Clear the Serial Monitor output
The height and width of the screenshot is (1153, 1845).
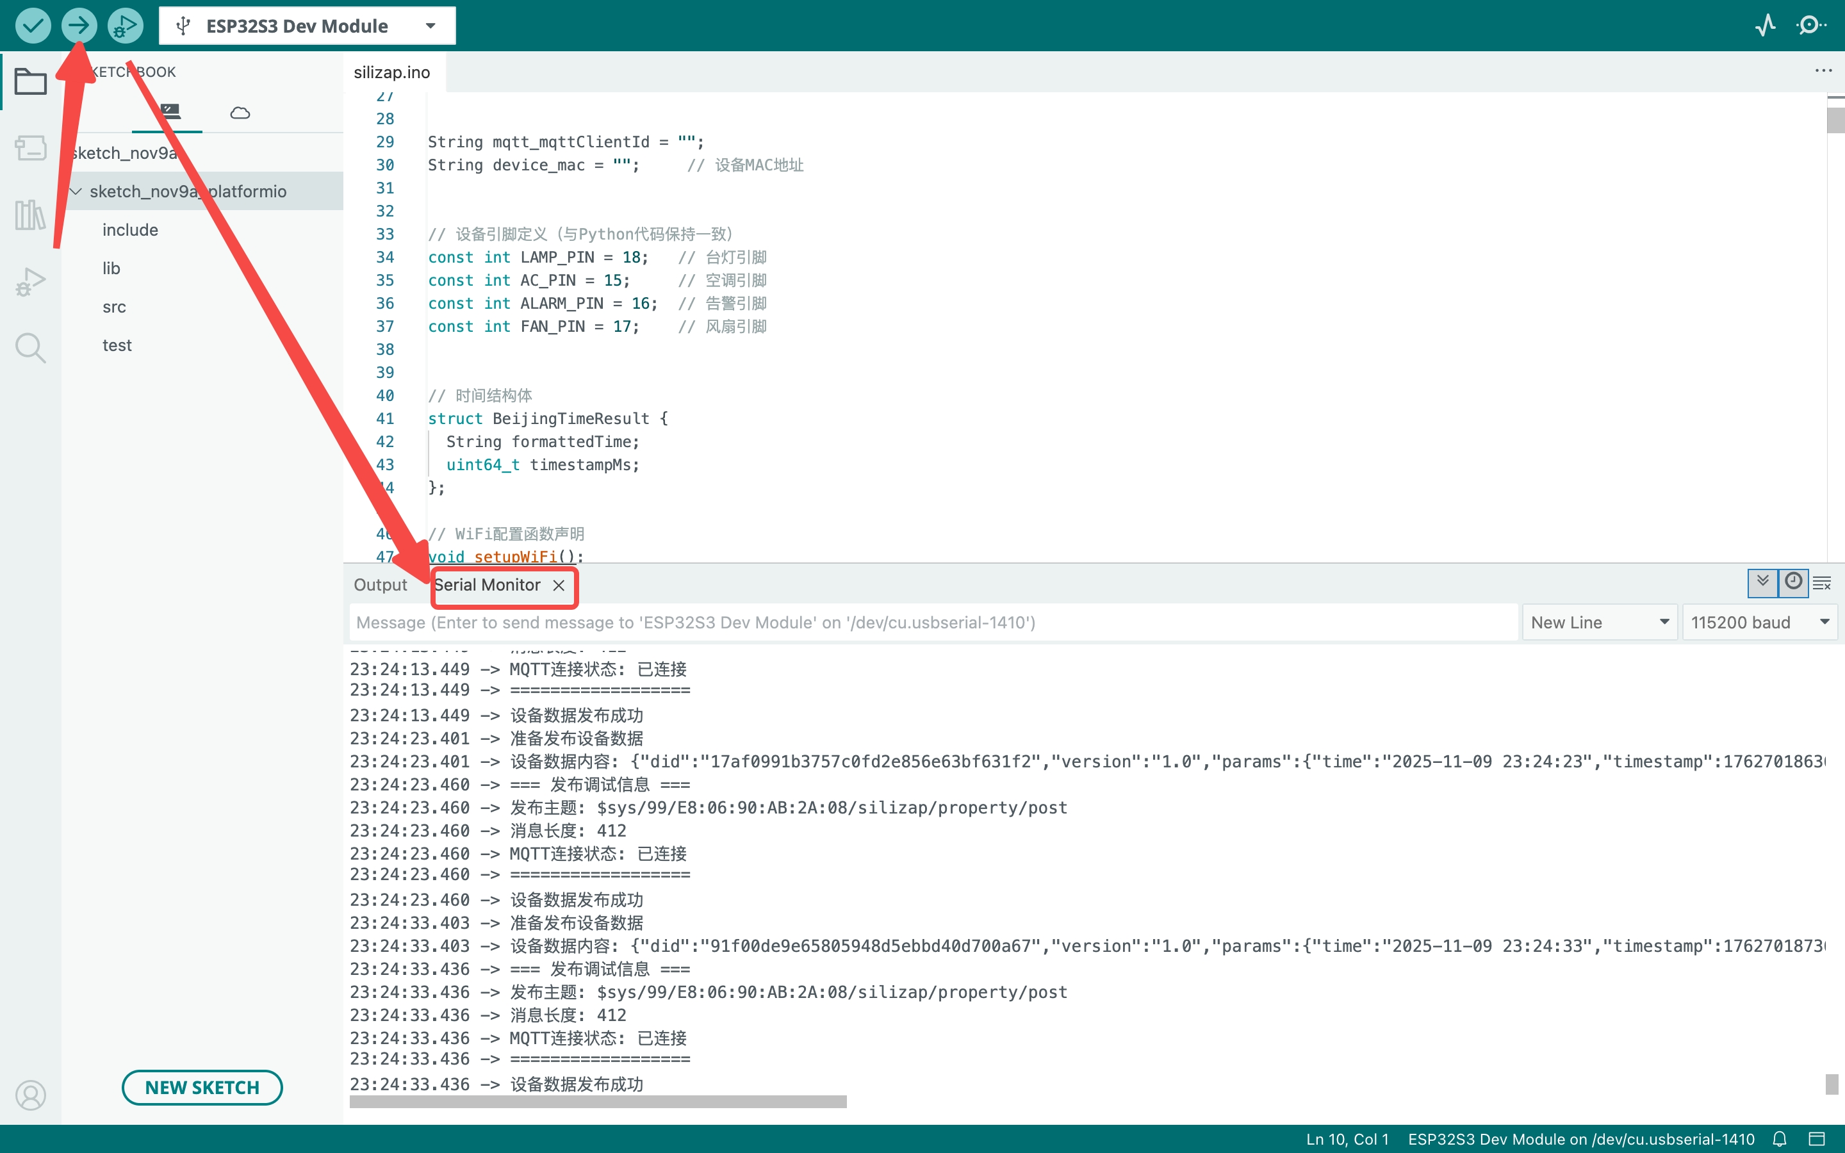[x=1824, y=584]
